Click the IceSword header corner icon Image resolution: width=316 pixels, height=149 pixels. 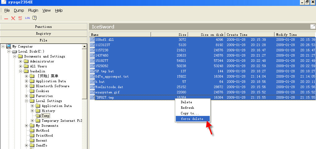313,26
